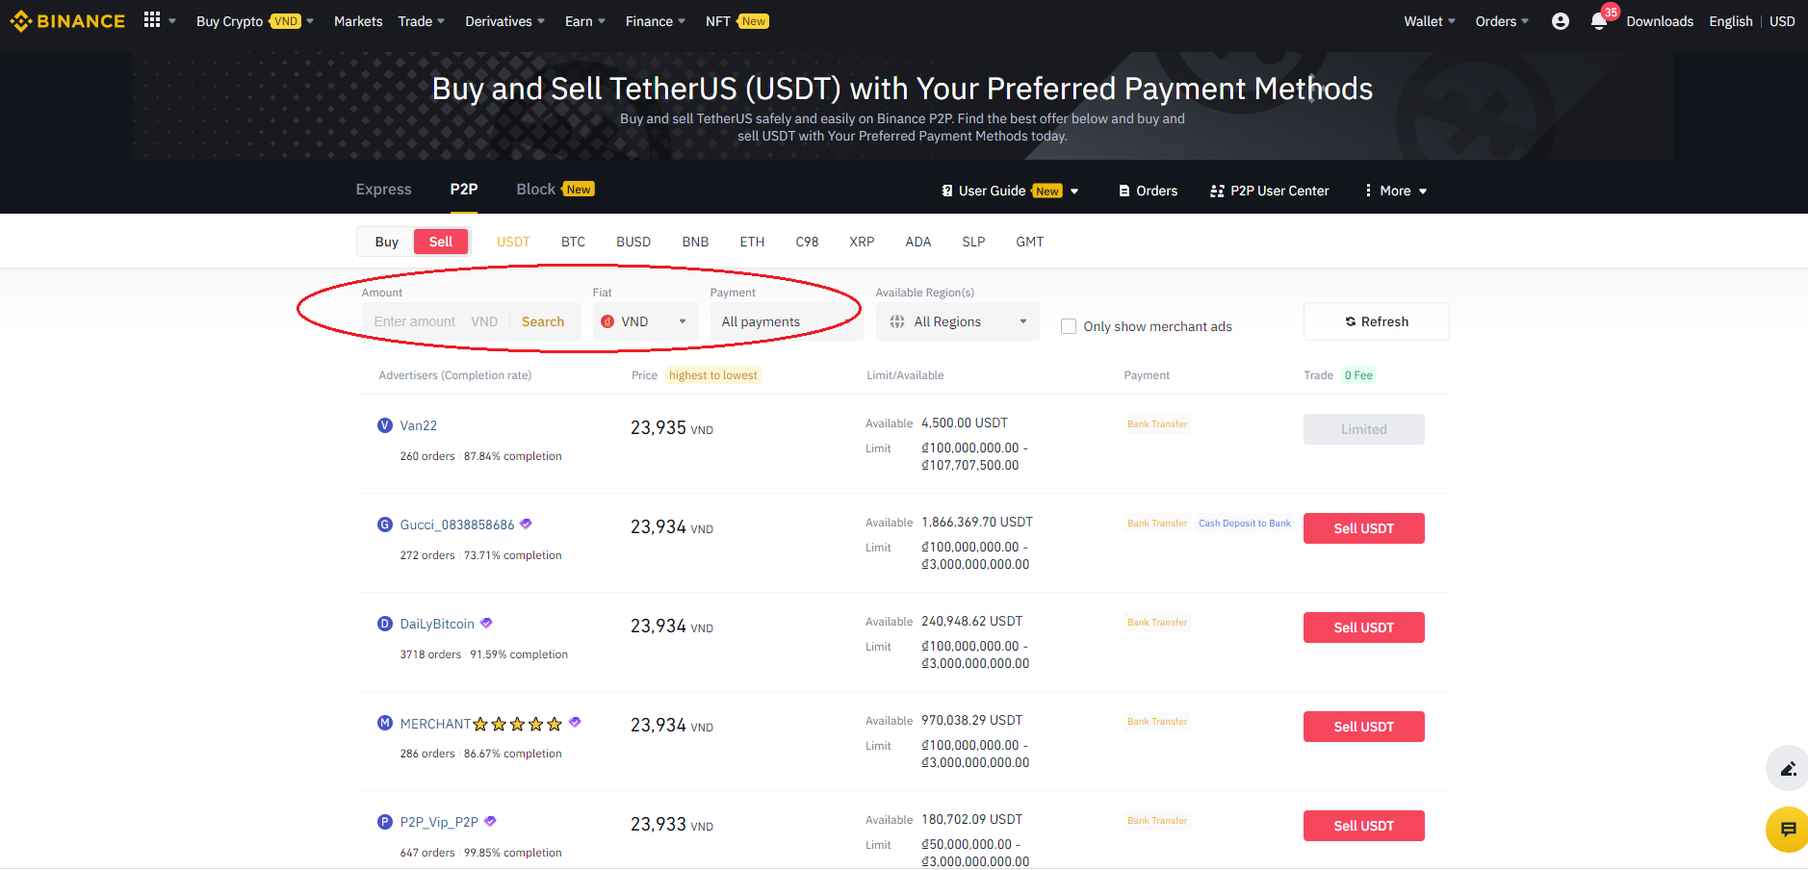The height and width of the screenshot is (870, 1808).
Task: Expand the top navigation Orders dropdown
Action: [1502, 21]
